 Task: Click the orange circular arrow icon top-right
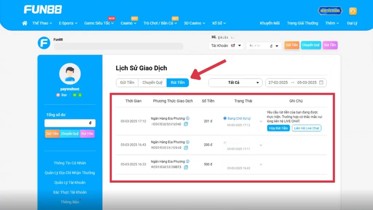(x=352, y=11)
